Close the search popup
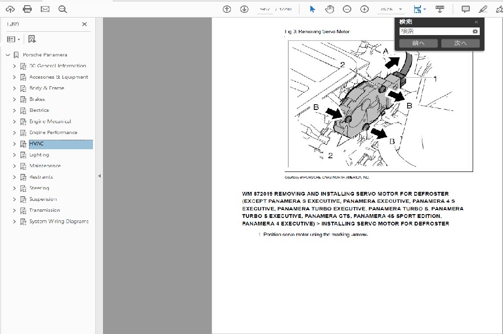 [476, 22]
